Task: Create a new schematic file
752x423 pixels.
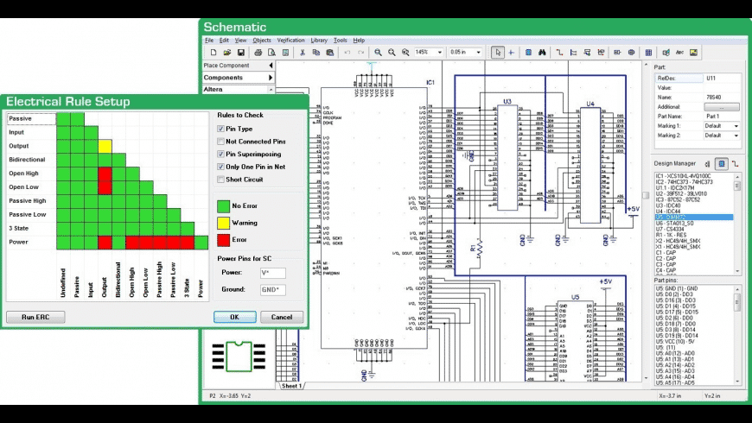Action: point(213,52)
